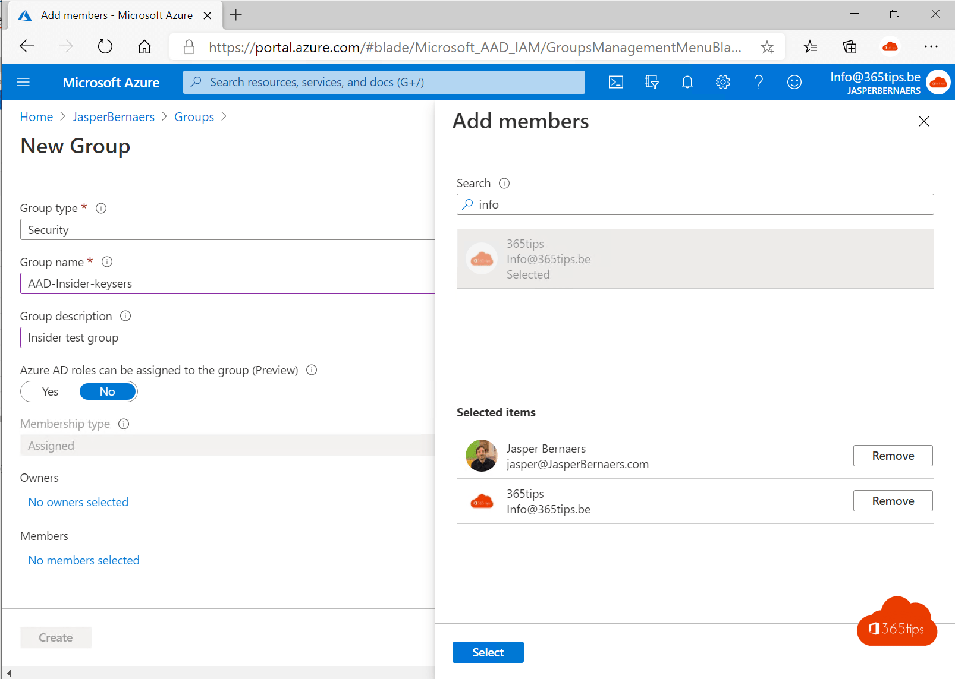
Task: Open Azure notifications bell
Action: [x=687, y=82]
